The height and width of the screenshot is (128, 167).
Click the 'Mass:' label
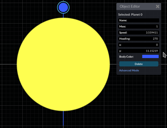[x=123, y=26]
